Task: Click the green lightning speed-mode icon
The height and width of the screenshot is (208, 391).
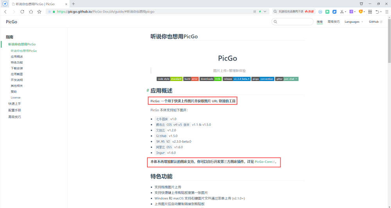Action: click(x=260, y=11)
